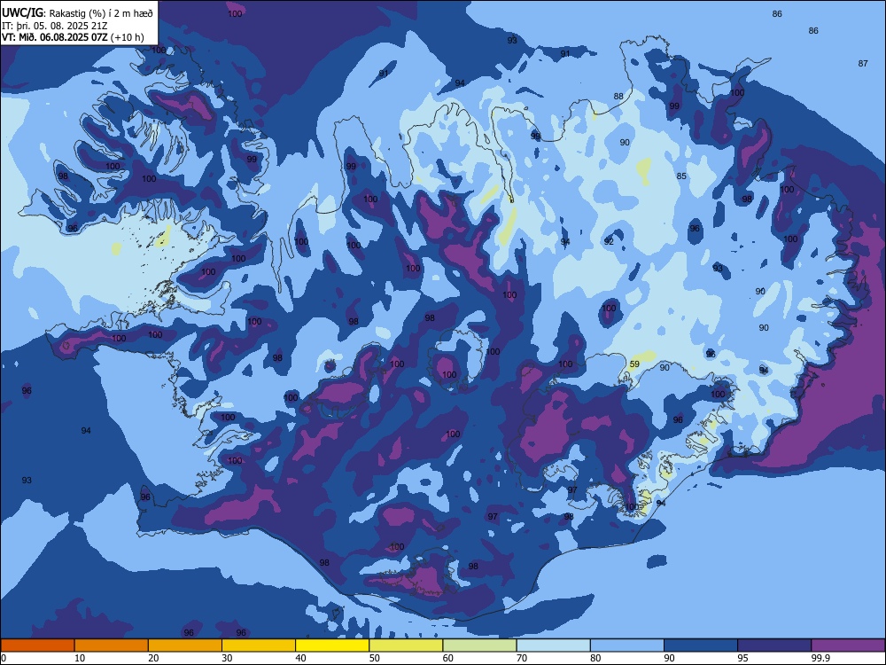Click the legend scale label '70'

tap(522, 658)
